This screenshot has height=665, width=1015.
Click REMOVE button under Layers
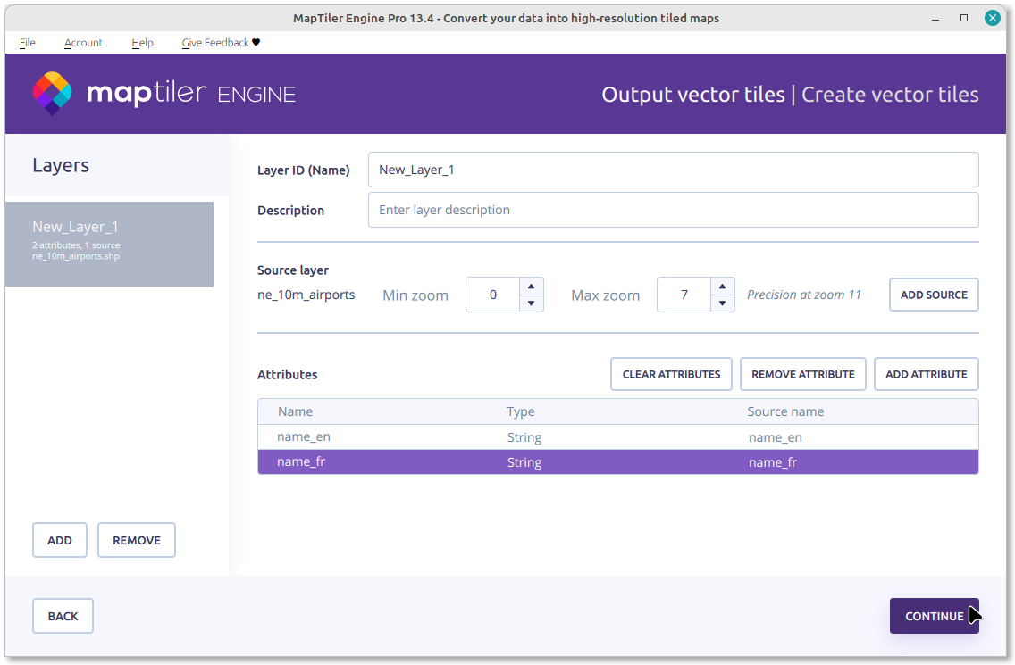click(137, 540)
